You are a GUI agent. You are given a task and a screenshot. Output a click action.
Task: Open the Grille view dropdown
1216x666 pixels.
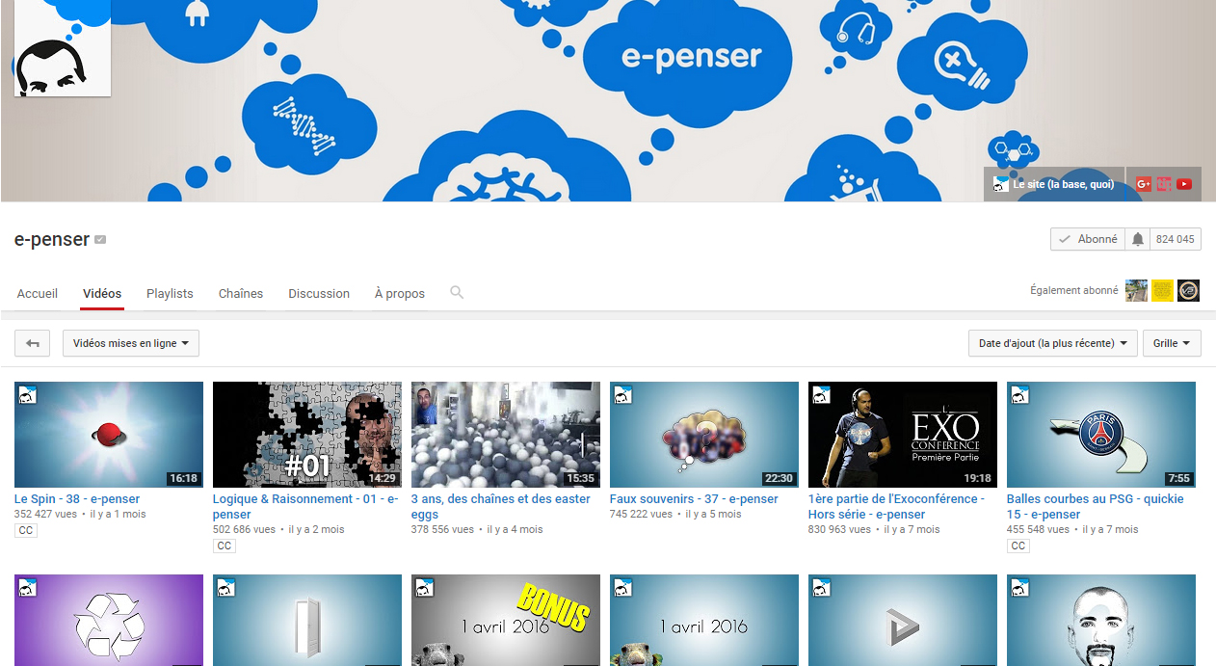click(x=1172, y=343)
